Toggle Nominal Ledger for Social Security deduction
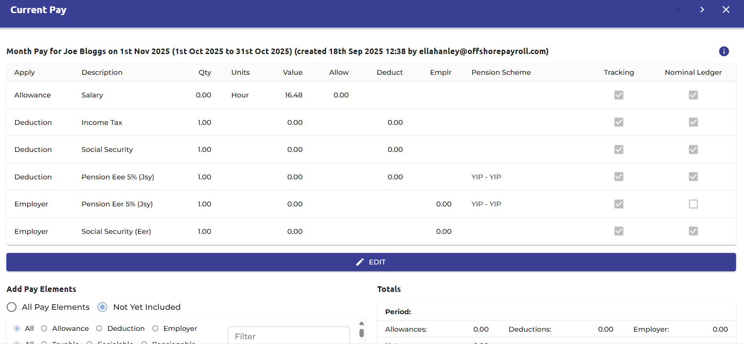This screenshot has height=344, width=744. tap(693, 150)
